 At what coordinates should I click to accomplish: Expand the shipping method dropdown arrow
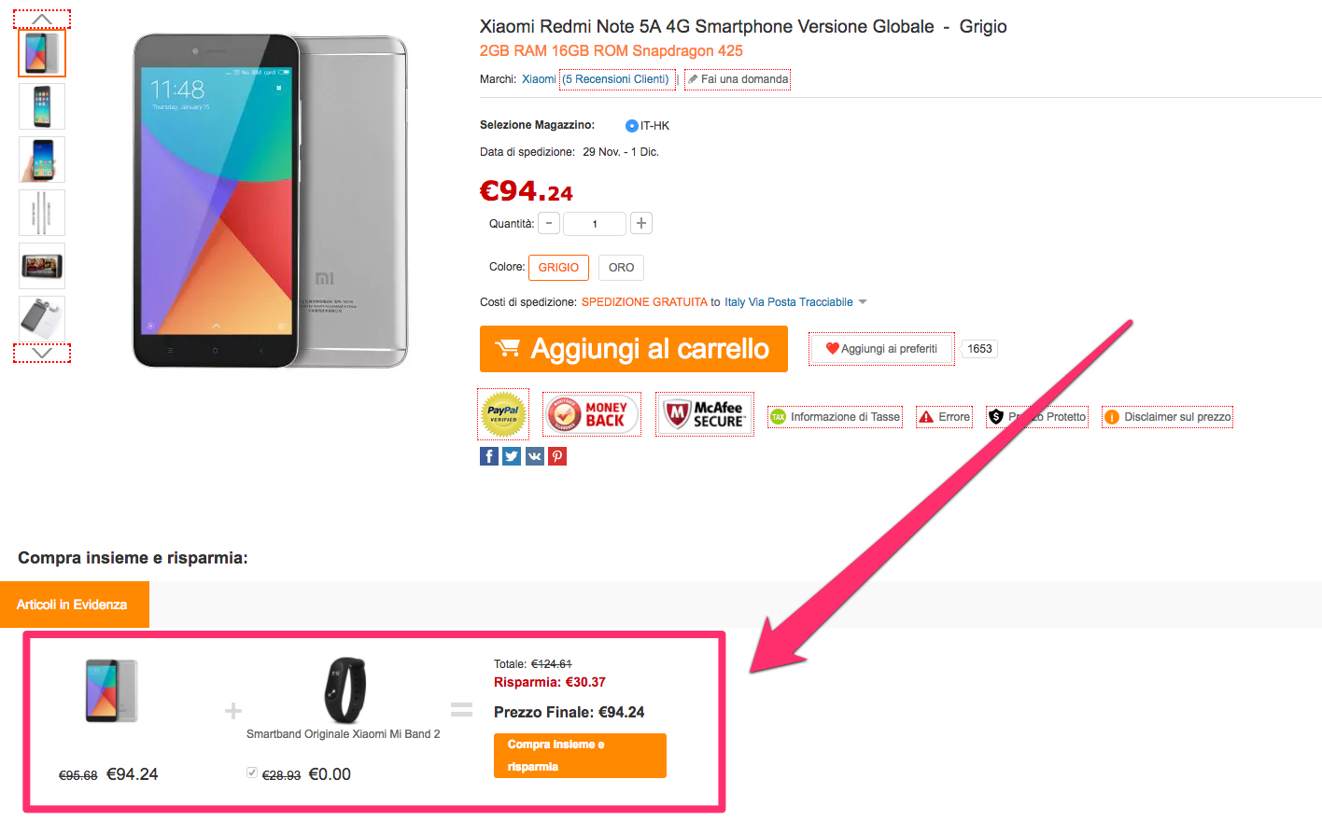click(863, 302)
